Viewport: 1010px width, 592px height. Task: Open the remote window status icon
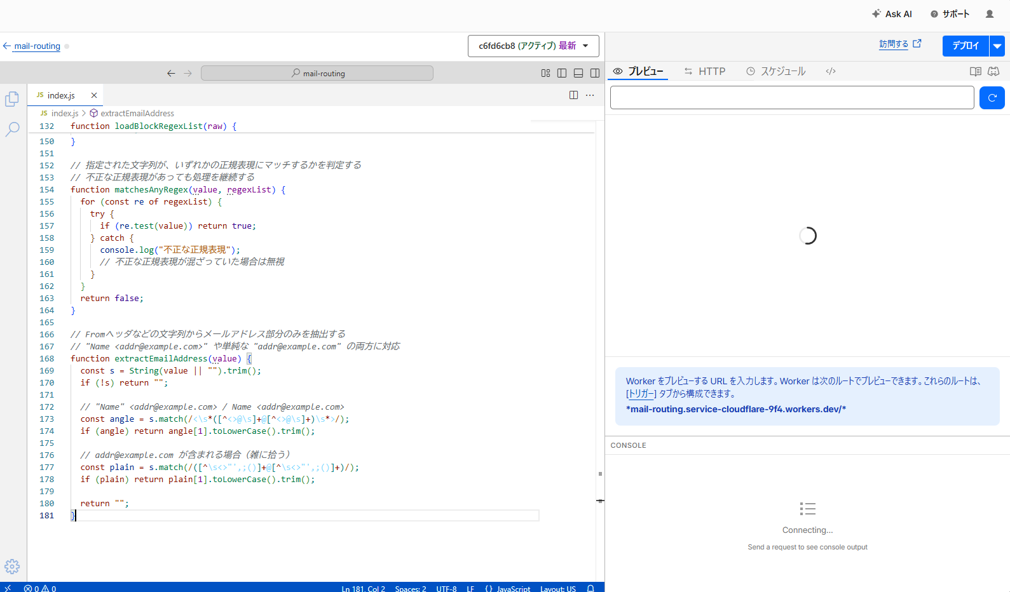(x=8, y=588)
